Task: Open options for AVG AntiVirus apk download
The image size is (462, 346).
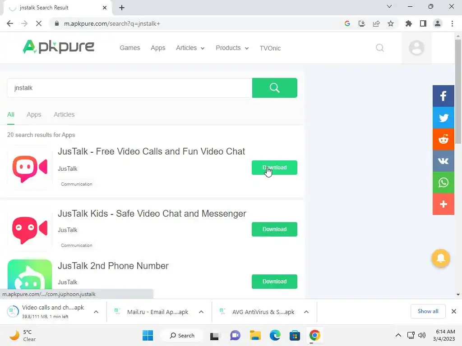Action: [306, 312]
